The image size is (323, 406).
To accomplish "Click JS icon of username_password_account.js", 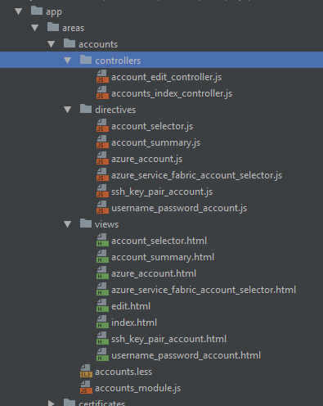I will (102, 207).
